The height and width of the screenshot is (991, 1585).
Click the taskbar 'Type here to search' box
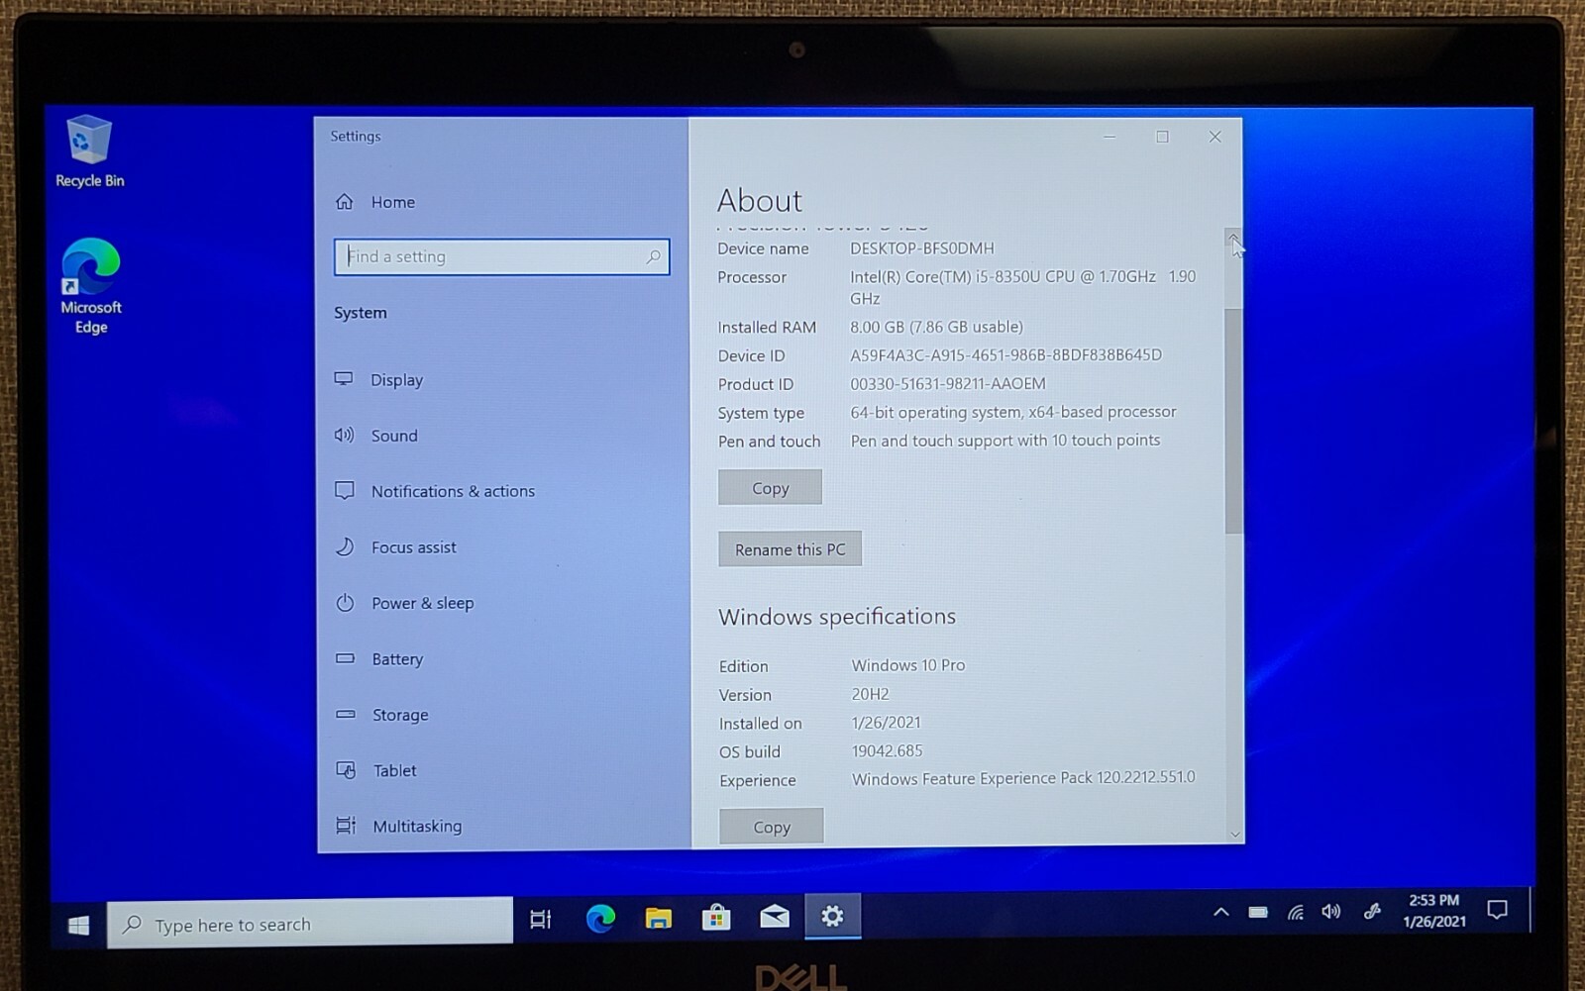[310, 924]
